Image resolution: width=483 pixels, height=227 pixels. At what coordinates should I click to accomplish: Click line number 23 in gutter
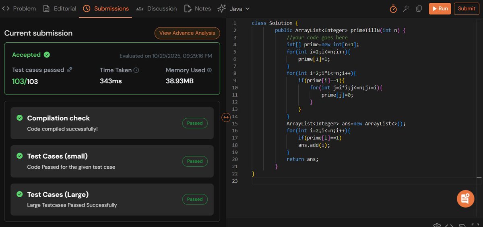[234, 181]
